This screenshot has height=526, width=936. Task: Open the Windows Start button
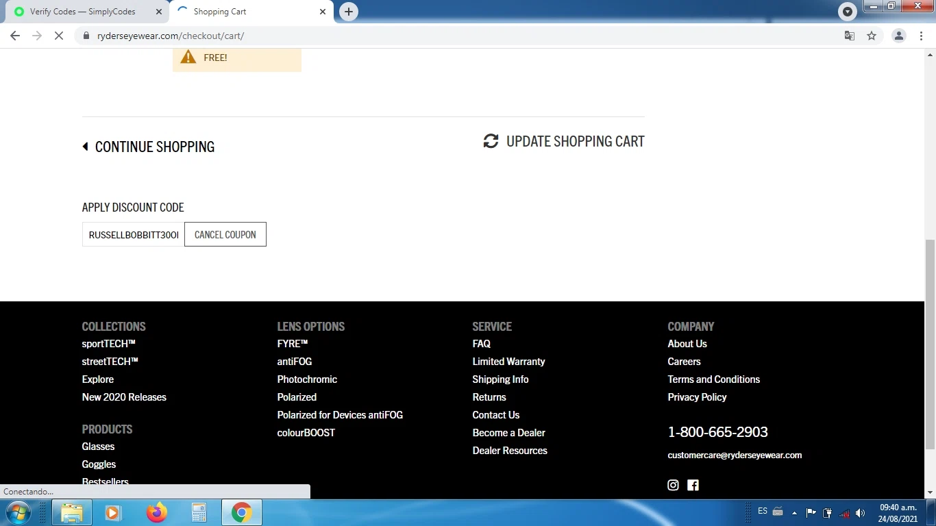click(19, 512)
